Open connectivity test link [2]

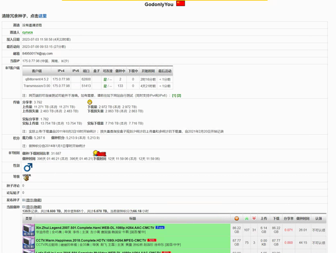click(x=179, y=95)
